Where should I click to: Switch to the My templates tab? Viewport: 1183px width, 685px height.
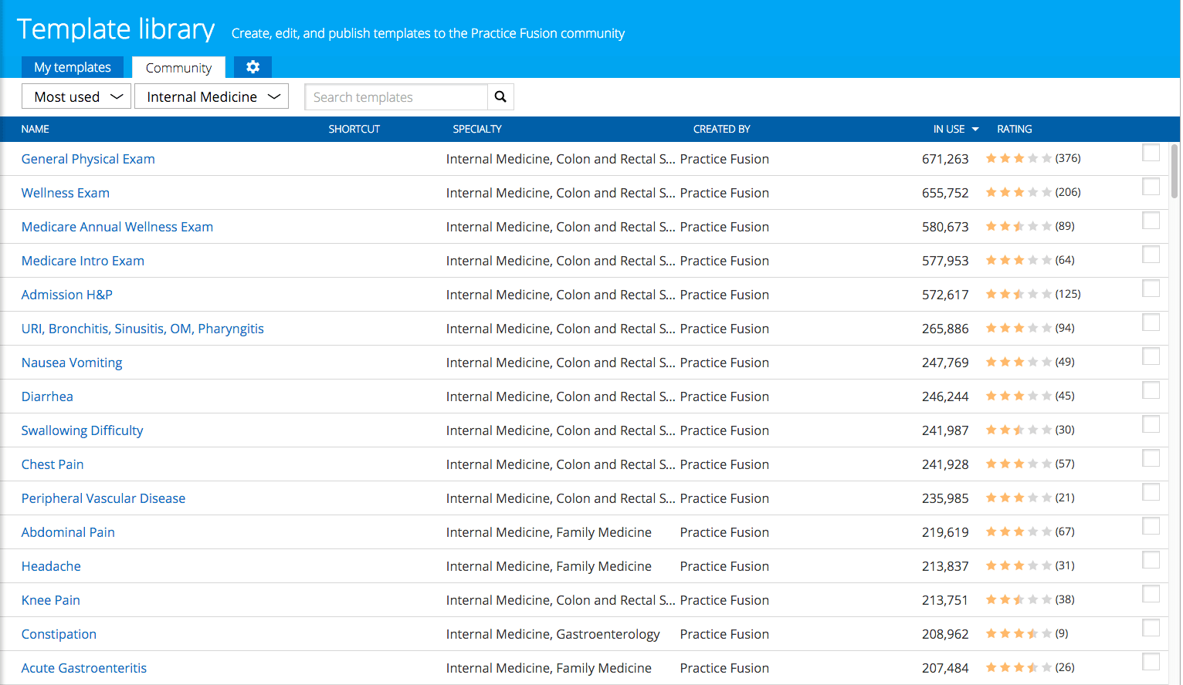[73, 67]
